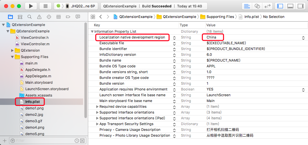Stop the running build

(45, 6)
